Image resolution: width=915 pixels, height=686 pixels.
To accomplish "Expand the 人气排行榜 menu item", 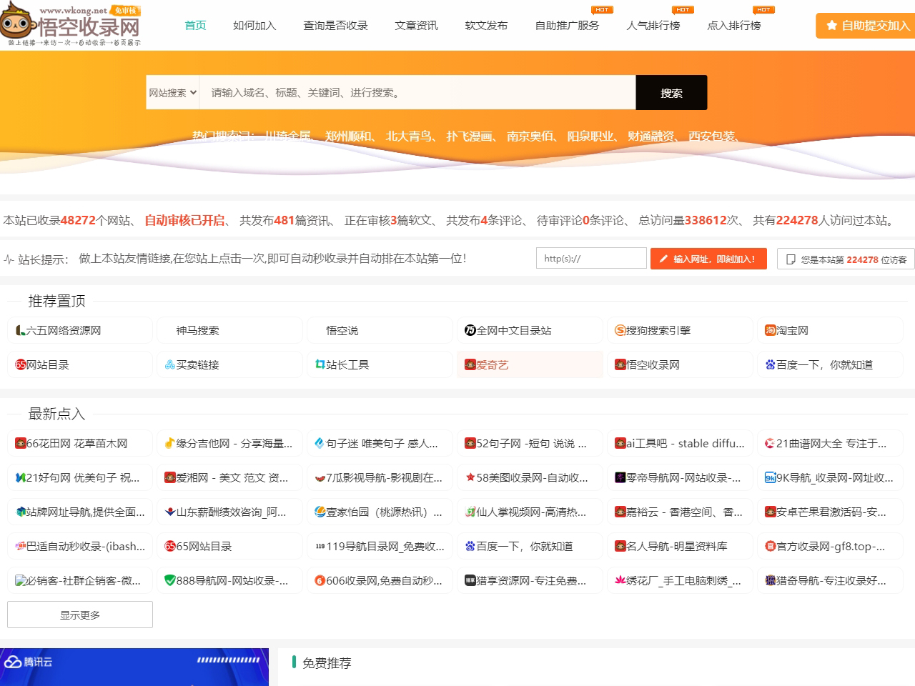I will tap(653, 24).
